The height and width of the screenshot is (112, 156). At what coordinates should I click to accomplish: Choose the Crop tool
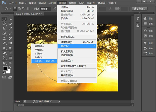pyautogui.click(x=4, y=29)
